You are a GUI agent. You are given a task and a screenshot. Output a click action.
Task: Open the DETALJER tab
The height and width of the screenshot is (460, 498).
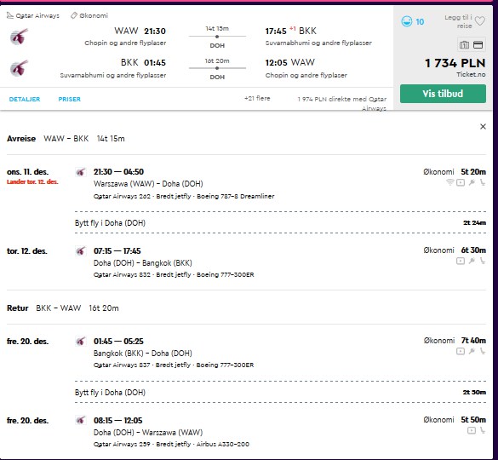pos(25,99)
